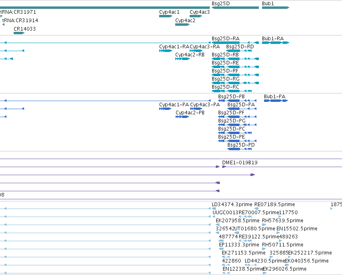Screen dimensions: 342x275
Task: Click EST label RE39122.5prime
Action: coord(259,237)
